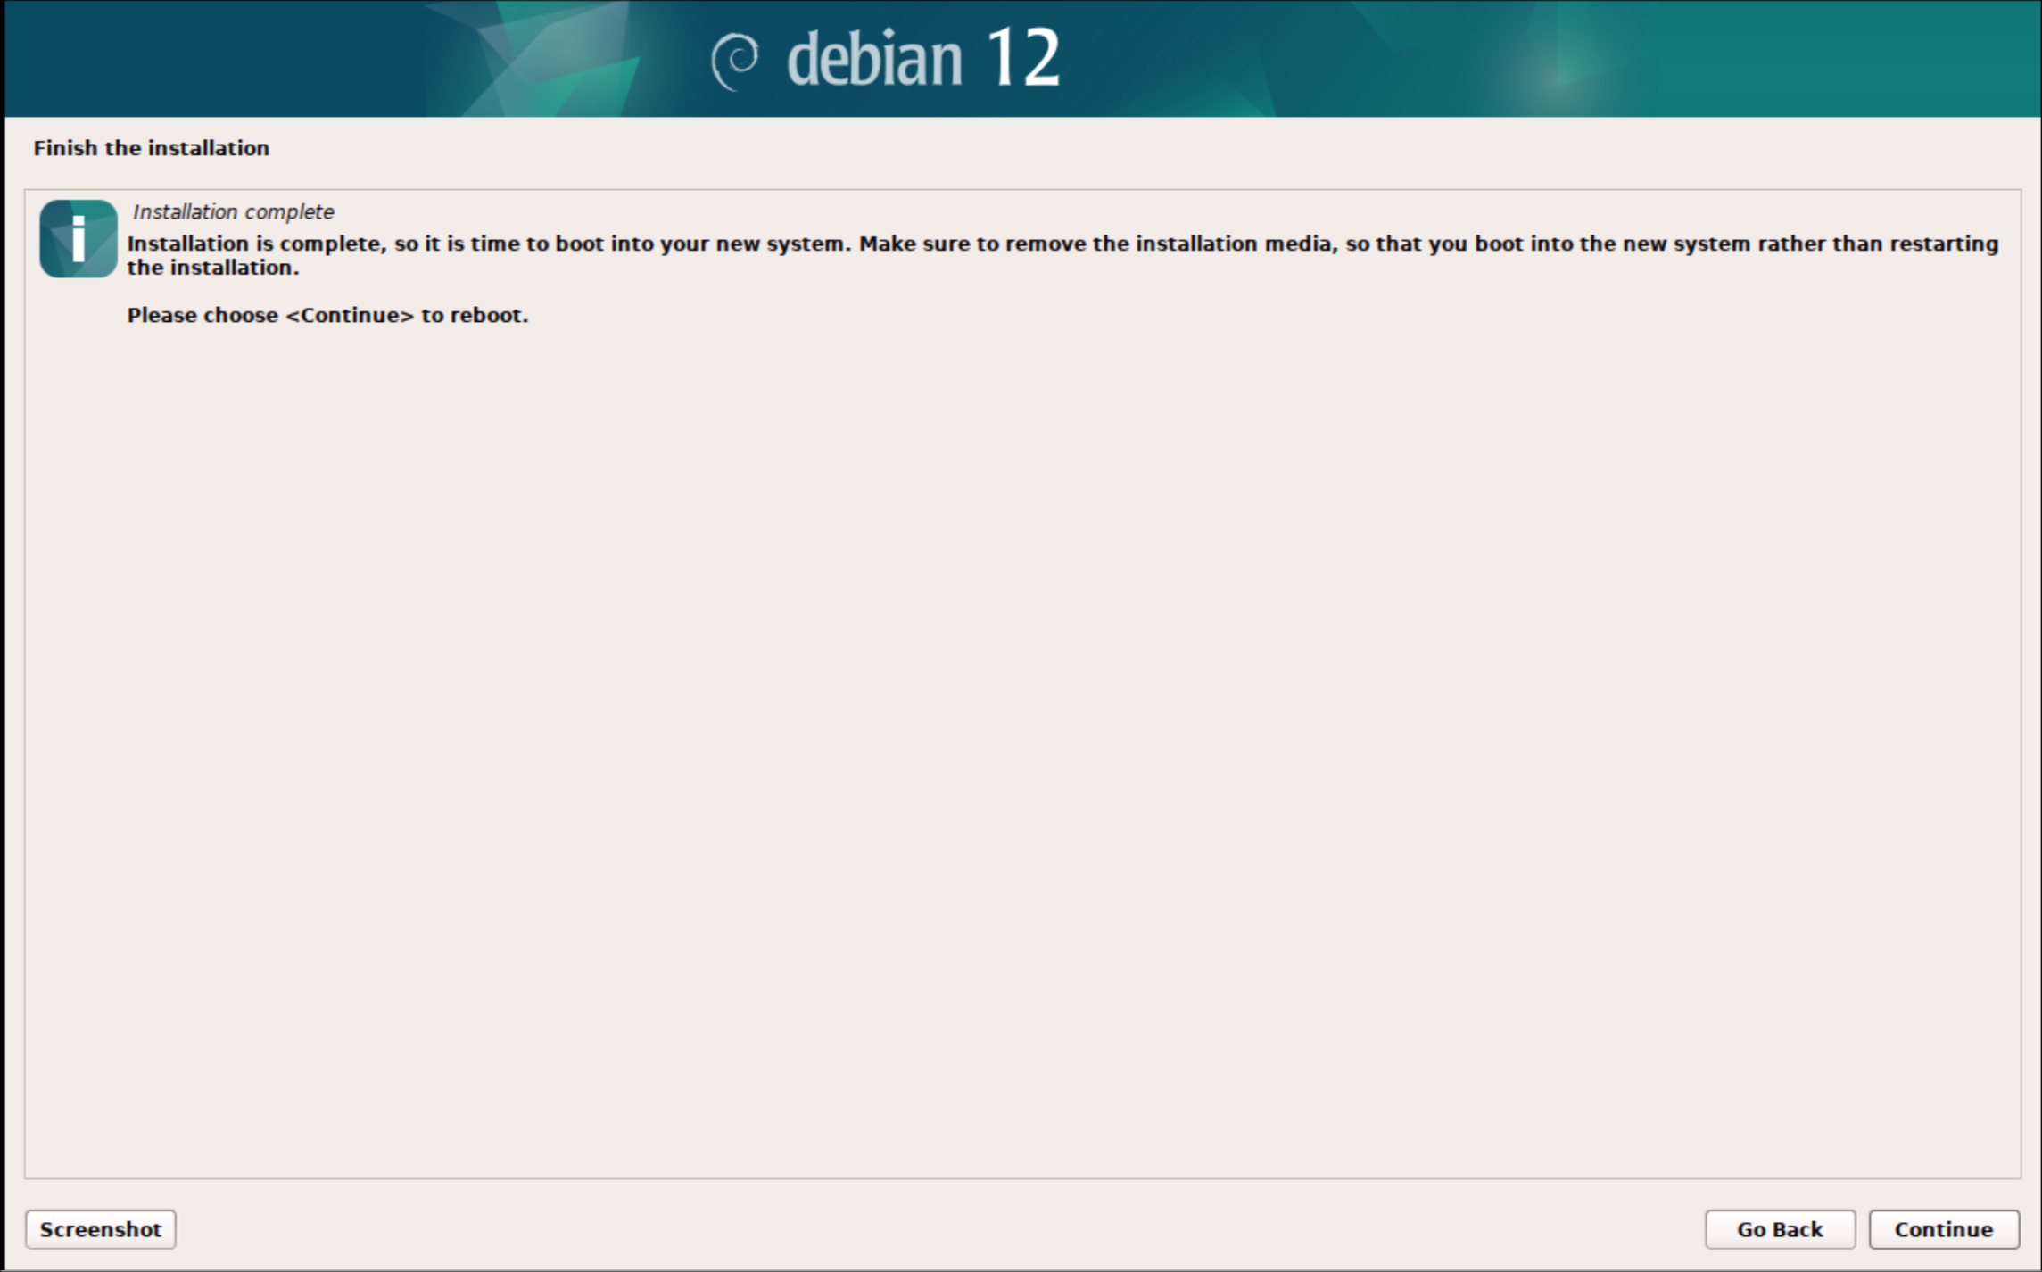Click Continue to reboot the system
This screenshot has width=2042, height=1272.
coord(1943,1228)
